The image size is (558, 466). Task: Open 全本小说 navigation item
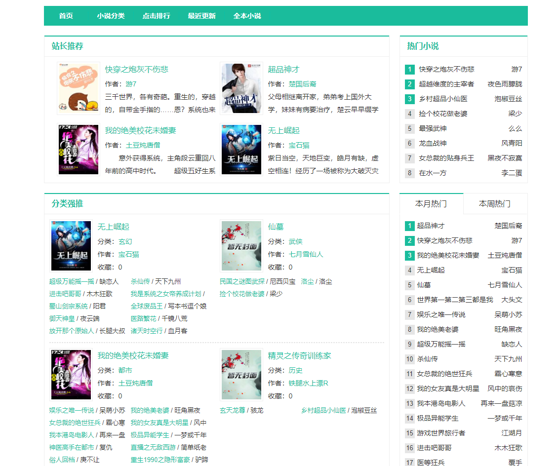pyautogui.click(x=247, y=16)
